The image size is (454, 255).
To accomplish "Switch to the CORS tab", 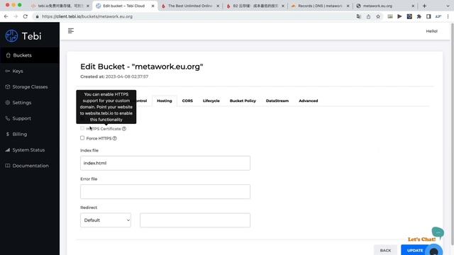I will click(x=187, y=101).
